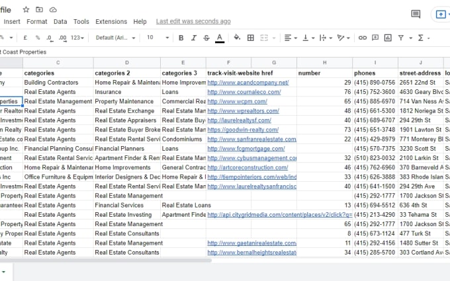The height and width of the screenshot is (281, 450).
Task: Open the fill color picker
Action: (x=237, y=38)
